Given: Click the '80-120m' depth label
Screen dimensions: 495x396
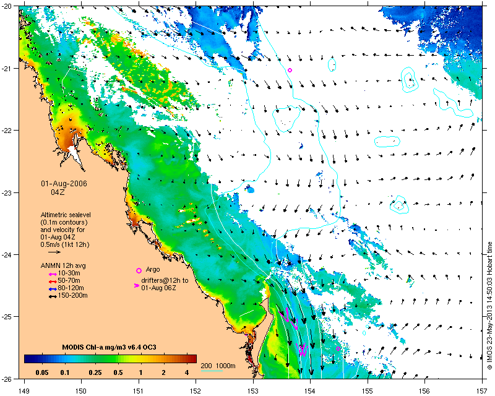Looking at the screenshot, I should 71,288.
